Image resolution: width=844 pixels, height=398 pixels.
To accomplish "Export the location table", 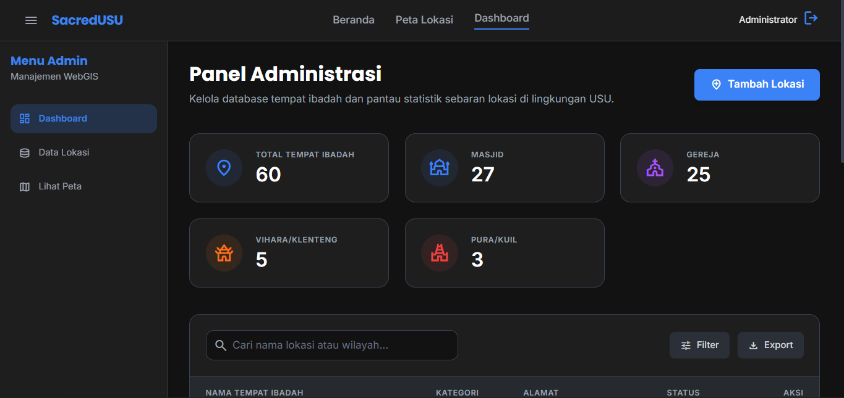I will click(x=770, y=345).
